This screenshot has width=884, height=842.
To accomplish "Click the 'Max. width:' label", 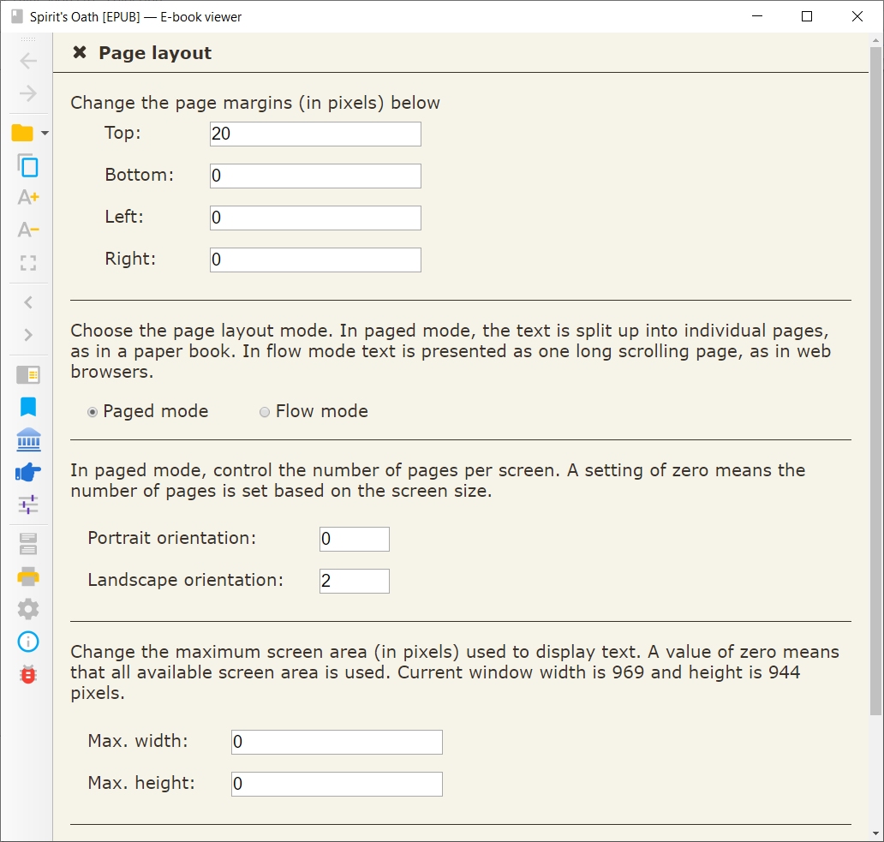I will click(138, 741).
